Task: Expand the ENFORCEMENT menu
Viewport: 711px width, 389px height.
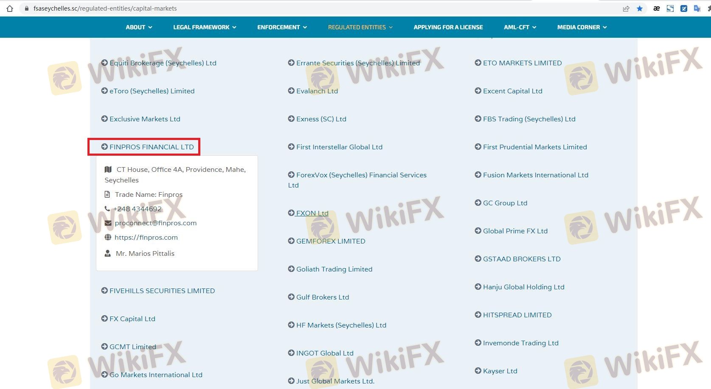Action: pyautogui.click(x=282, y=27)
